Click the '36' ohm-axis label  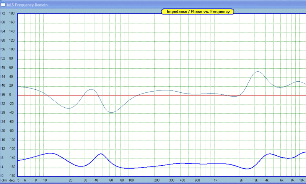(x=3, y=95)
